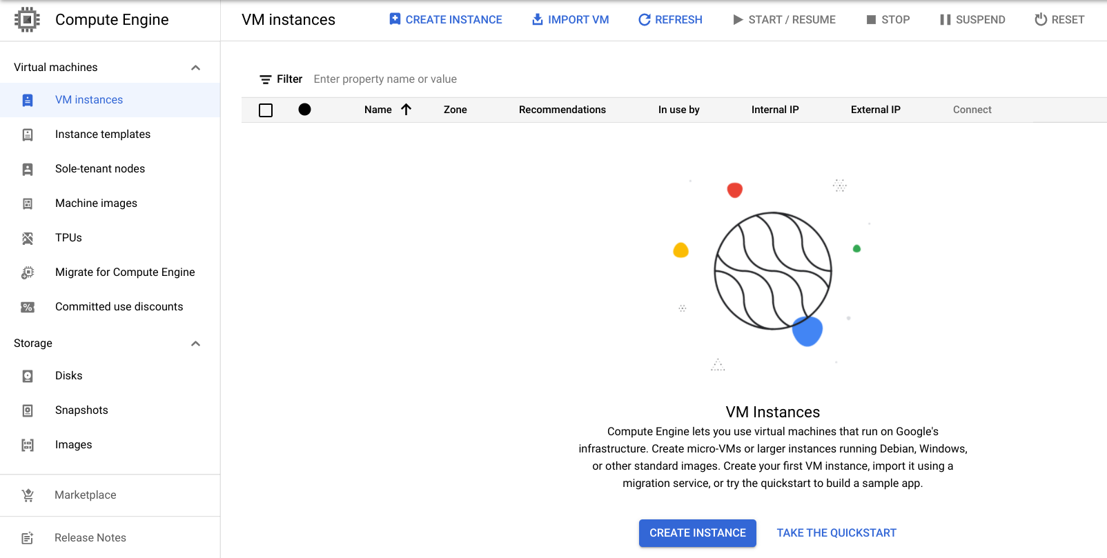Click the Snapshots icon
Image resolution: width=1107 pixels, height=558 pixels.
click(28, 410)
